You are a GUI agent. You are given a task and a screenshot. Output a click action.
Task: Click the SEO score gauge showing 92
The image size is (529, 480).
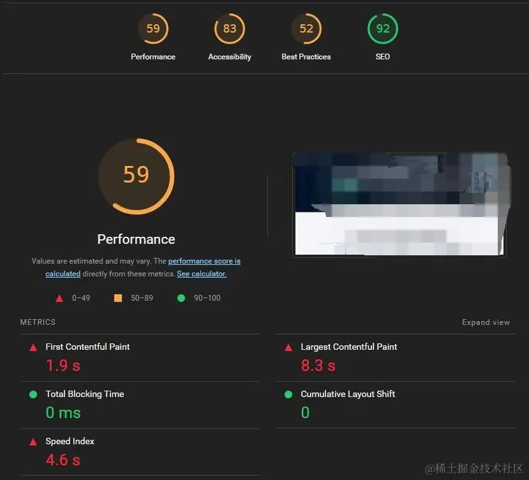pos(383,29)
